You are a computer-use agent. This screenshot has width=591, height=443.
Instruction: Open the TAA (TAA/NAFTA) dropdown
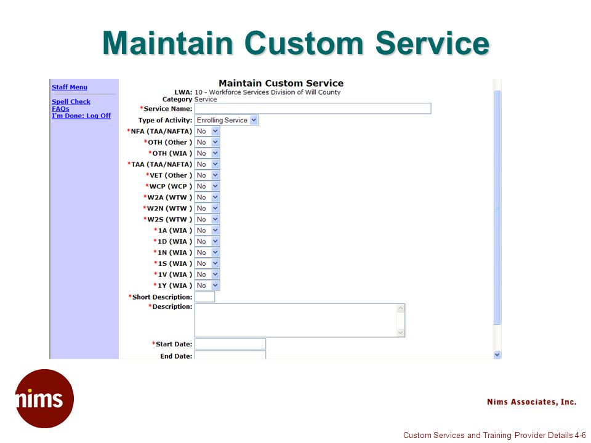click(x=207, y=164)
